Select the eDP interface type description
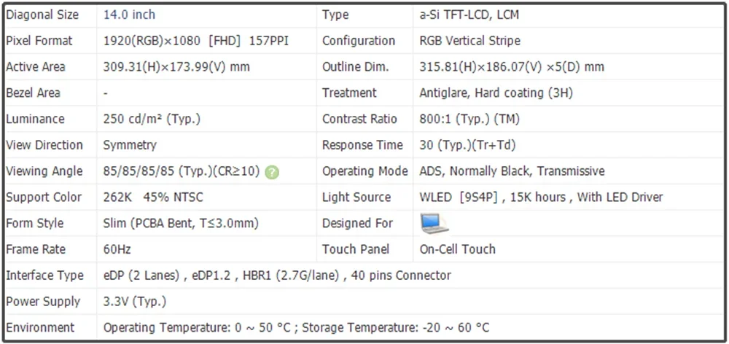 click(x=277, y=275)
